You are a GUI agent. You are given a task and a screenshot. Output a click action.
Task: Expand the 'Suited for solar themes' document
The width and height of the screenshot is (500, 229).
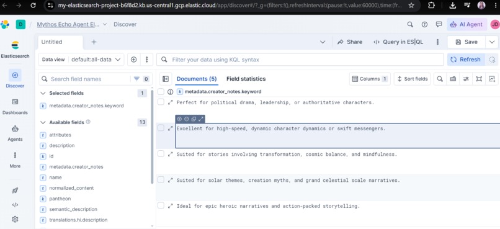(x=170, y=180)
